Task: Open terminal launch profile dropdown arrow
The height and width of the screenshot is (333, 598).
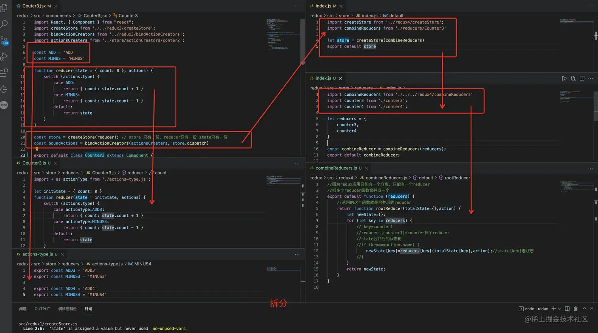Action: (x=559, y=309)
